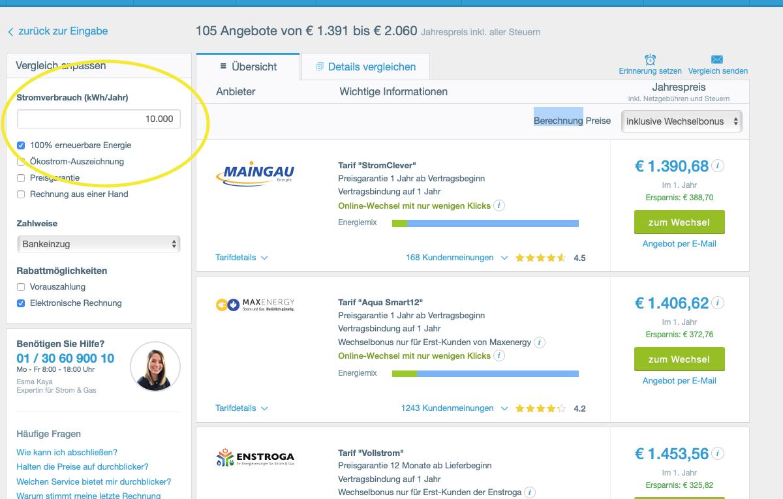The image size is (783, 499).
Task: Expand Tarifdetails for the Maingau offer
Action: click(241, 258)
